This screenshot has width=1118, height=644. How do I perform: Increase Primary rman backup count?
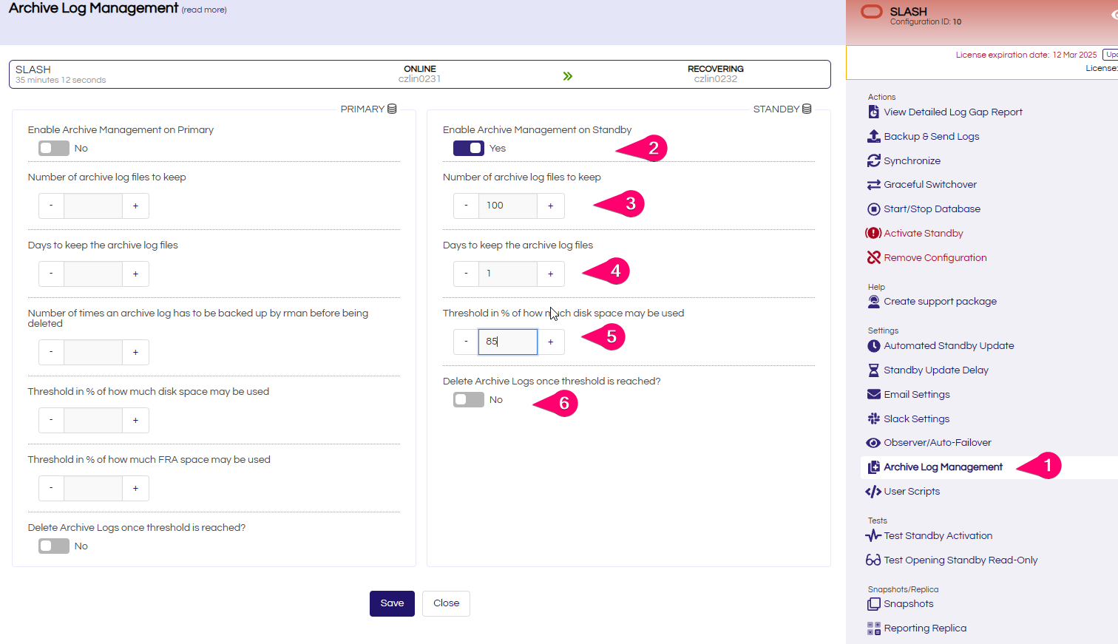[136, 352]
